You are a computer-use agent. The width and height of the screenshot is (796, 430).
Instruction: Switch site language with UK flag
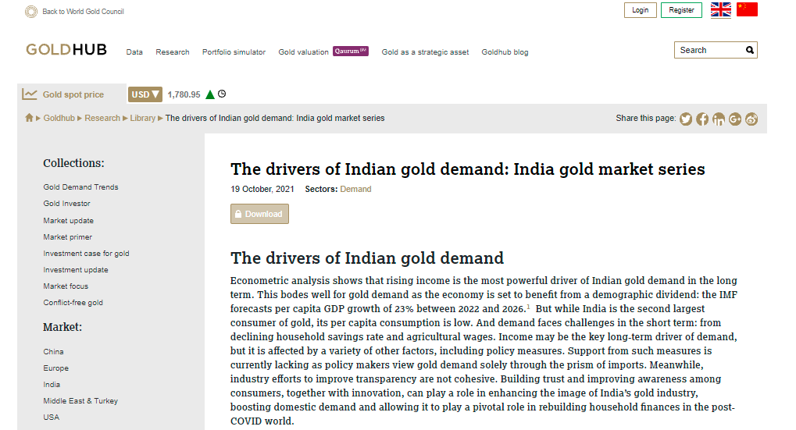[x=720, y=10]
